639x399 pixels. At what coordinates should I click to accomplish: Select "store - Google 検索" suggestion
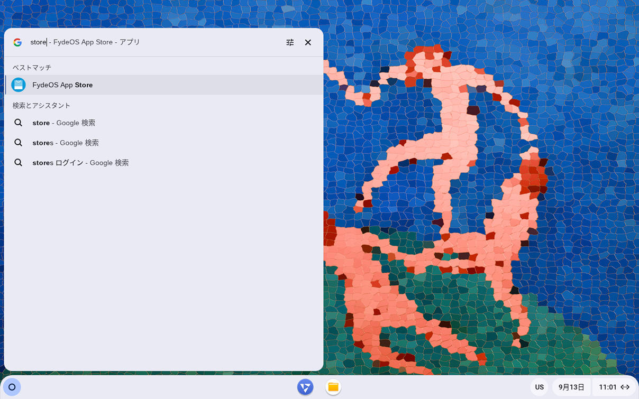pos(164,123)
